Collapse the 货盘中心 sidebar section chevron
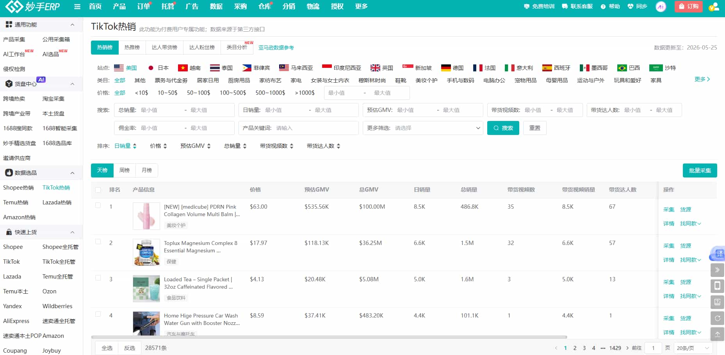This screenshot has width=725, height=355. pyautogui.click(x=72, y=84)
